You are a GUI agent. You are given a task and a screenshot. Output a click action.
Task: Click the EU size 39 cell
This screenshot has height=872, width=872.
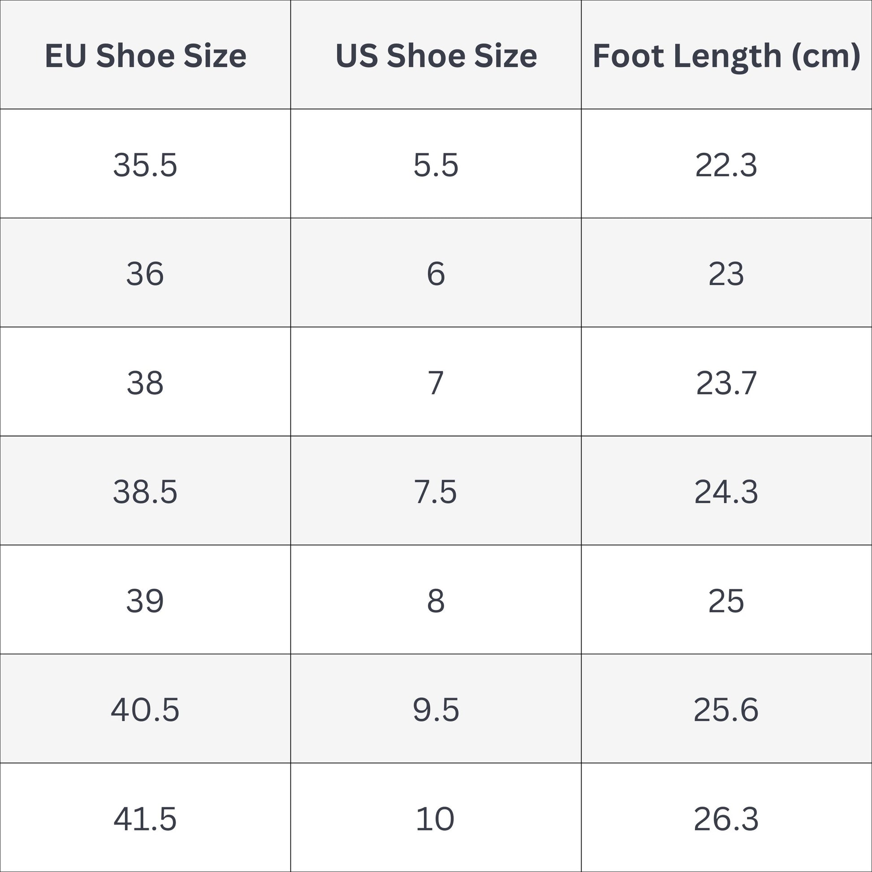tap(145, 601)
